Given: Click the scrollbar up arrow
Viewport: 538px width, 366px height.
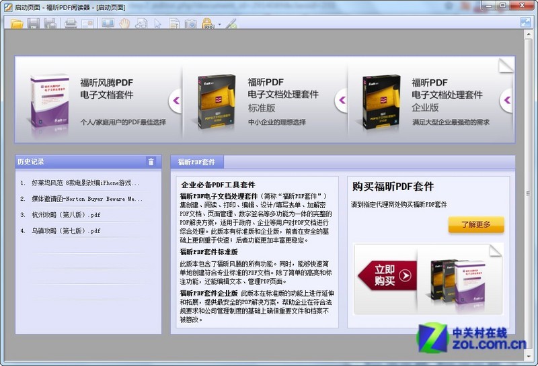Looking at the screenshot, I should click(528, 34).
